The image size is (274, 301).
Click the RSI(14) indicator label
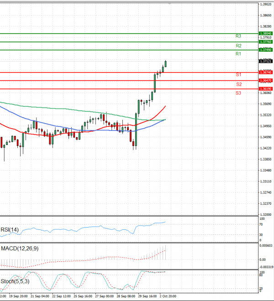10,230
